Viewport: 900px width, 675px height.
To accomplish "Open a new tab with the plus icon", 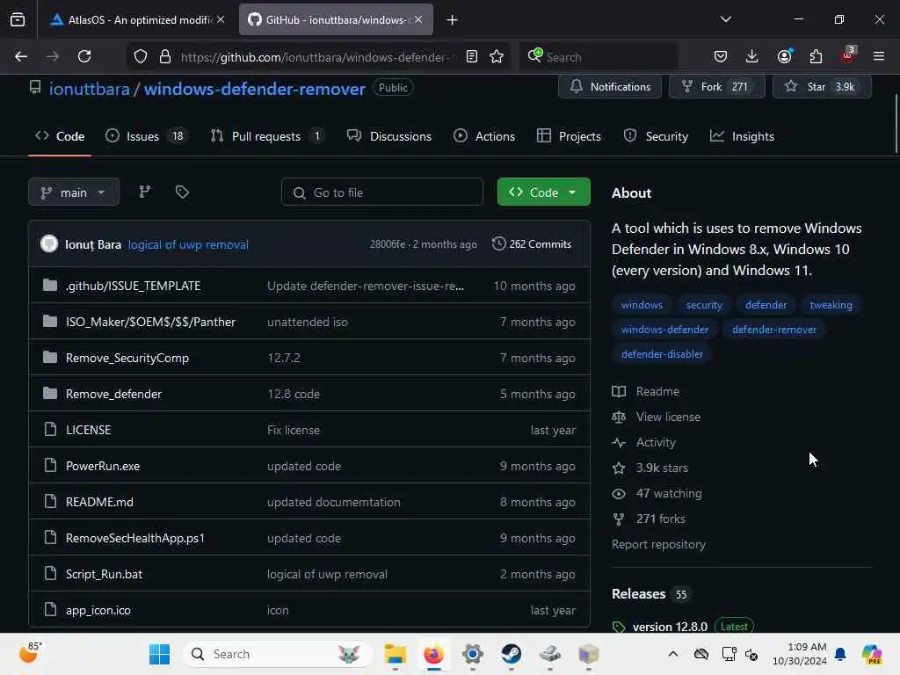I will [x=453, y=20].
